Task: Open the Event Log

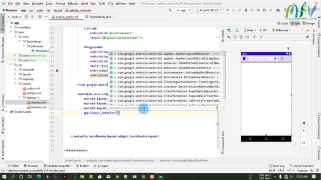Action: tap(276, 166)
